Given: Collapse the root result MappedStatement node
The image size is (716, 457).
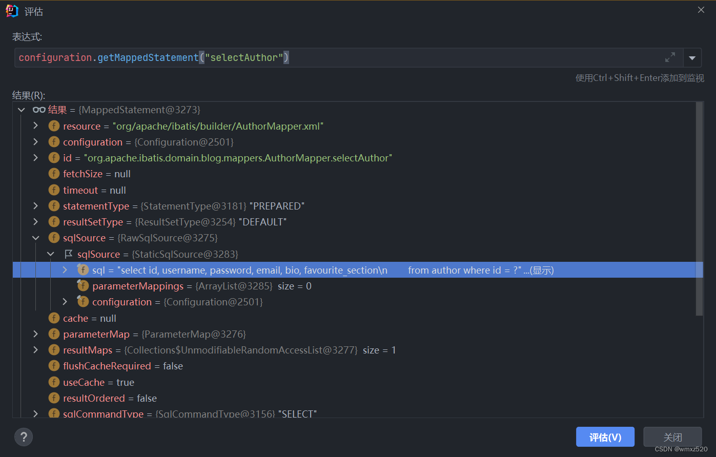Looking at the screenshot, I should [21, 110].
